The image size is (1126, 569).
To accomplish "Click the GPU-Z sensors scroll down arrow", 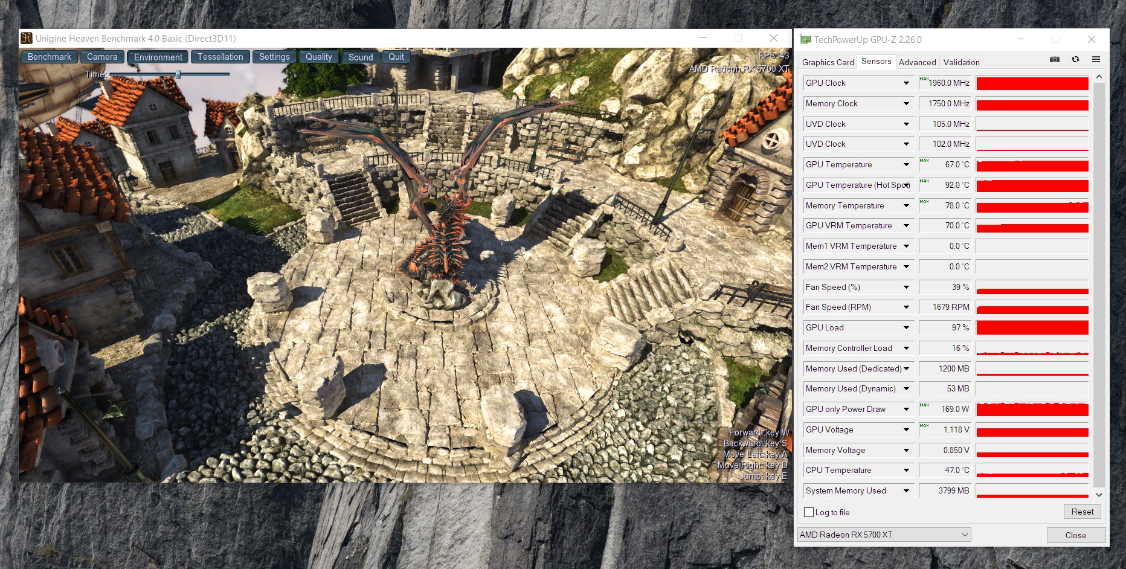I will coord(1099,495).
